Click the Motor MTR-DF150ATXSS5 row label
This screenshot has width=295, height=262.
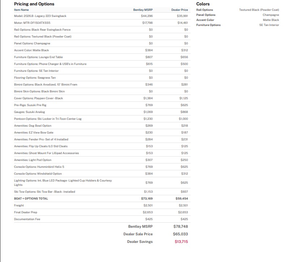click(32, 23)
